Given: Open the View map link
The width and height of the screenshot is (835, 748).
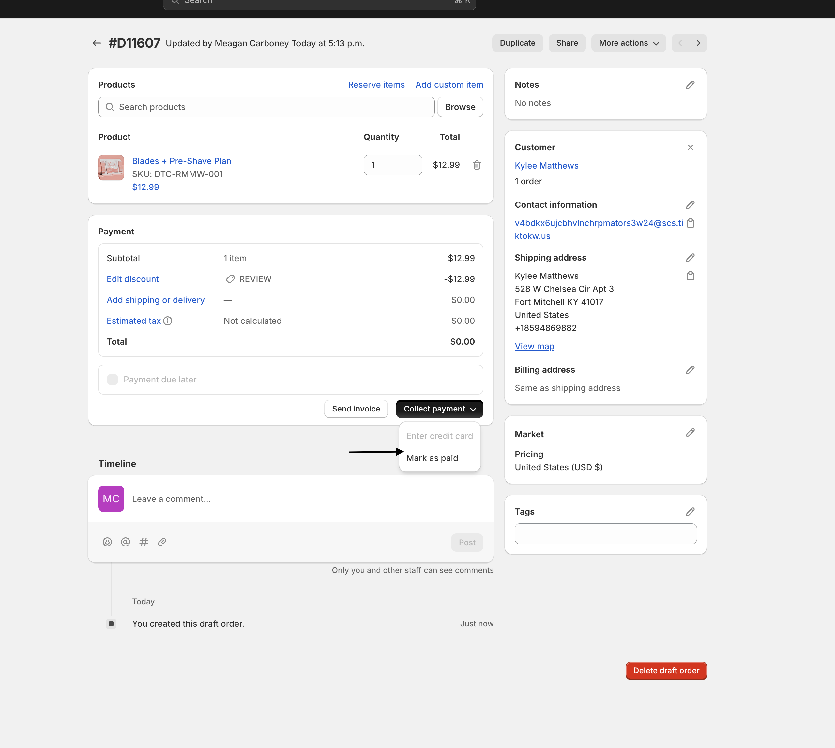Looking at the screenshot, I should pyautogui.click(x=534, y=347).
